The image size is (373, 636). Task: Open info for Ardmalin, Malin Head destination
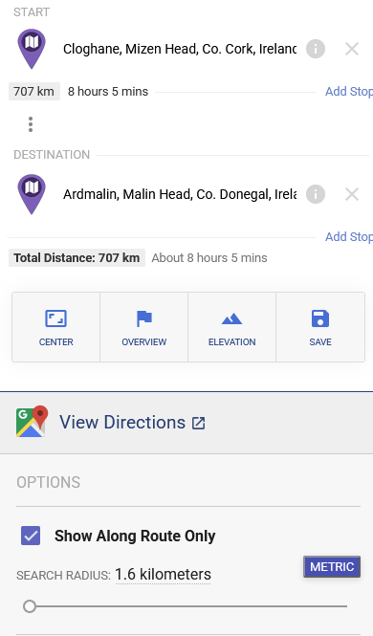316,194
